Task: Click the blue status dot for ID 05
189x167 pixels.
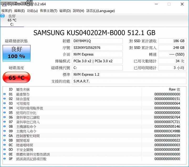Action: 4,113
